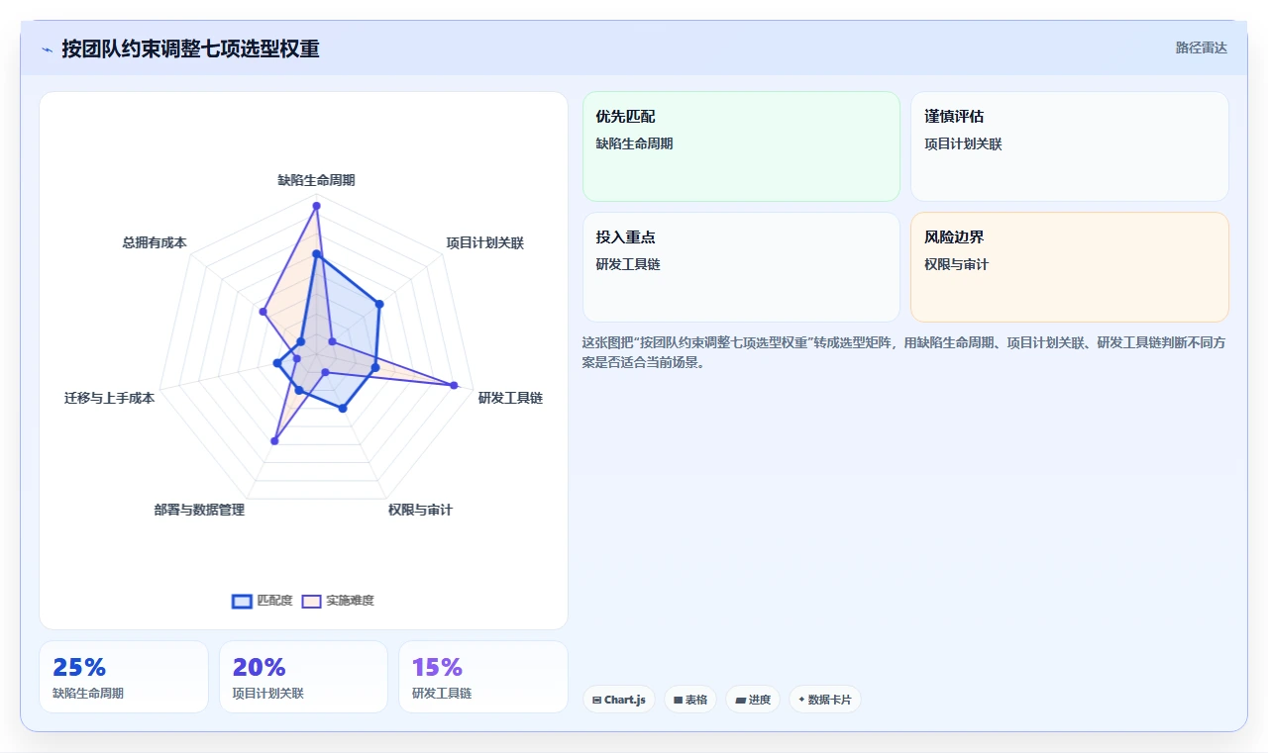This screenshot has height=753, width=1268.
Task: Click the 研发工具链 radar axis label
Action: [510, 398]
